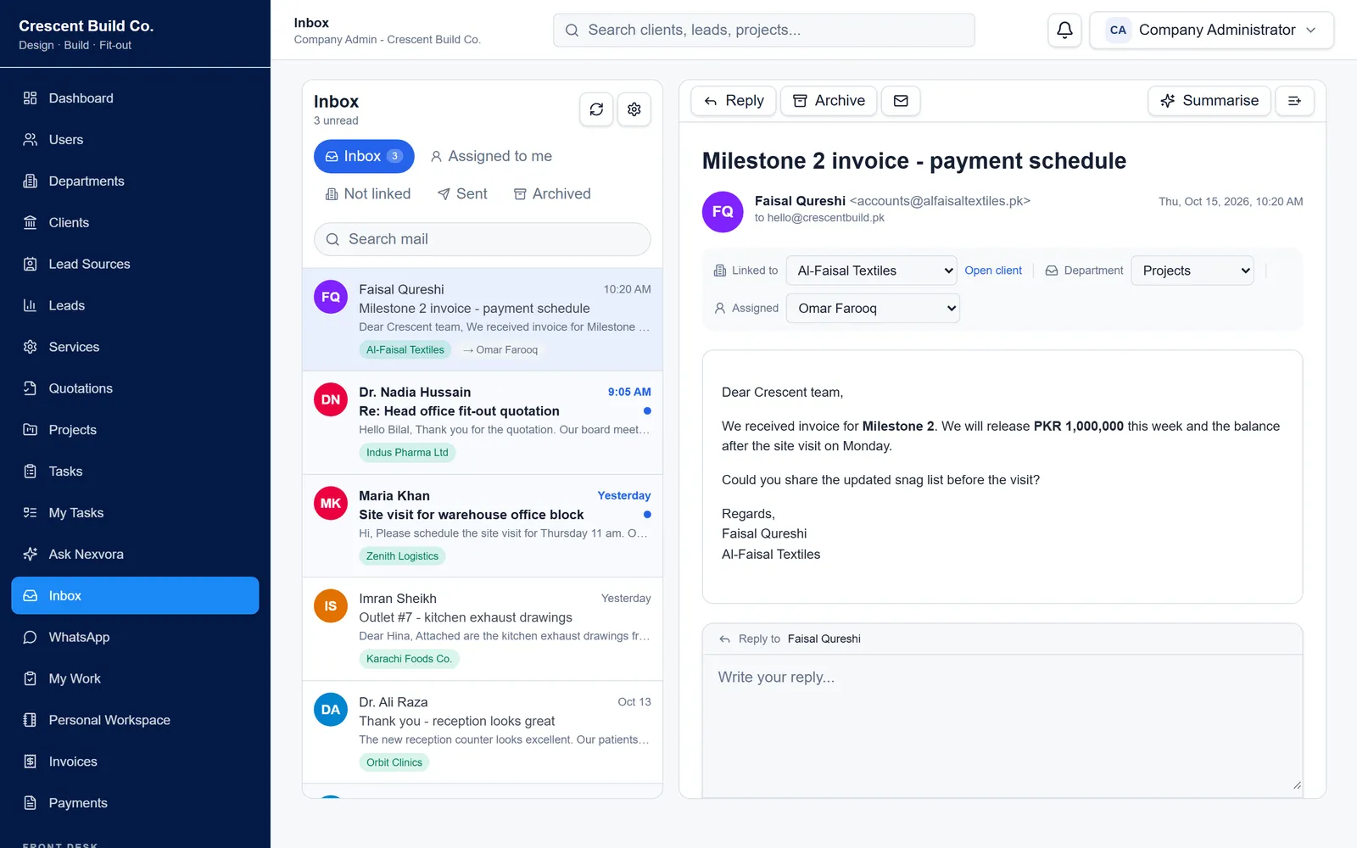Go to Users in sidebar
Image resolution: width=1357 pixels, height=848 pixels.
pyautogui.click(x=136, y=140)
